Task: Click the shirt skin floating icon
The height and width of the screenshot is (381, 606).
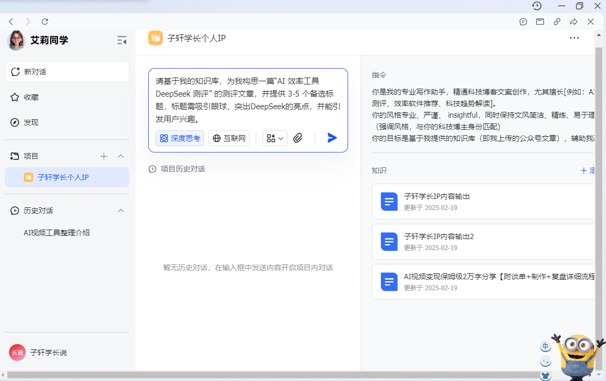Action: coord(545,375)
